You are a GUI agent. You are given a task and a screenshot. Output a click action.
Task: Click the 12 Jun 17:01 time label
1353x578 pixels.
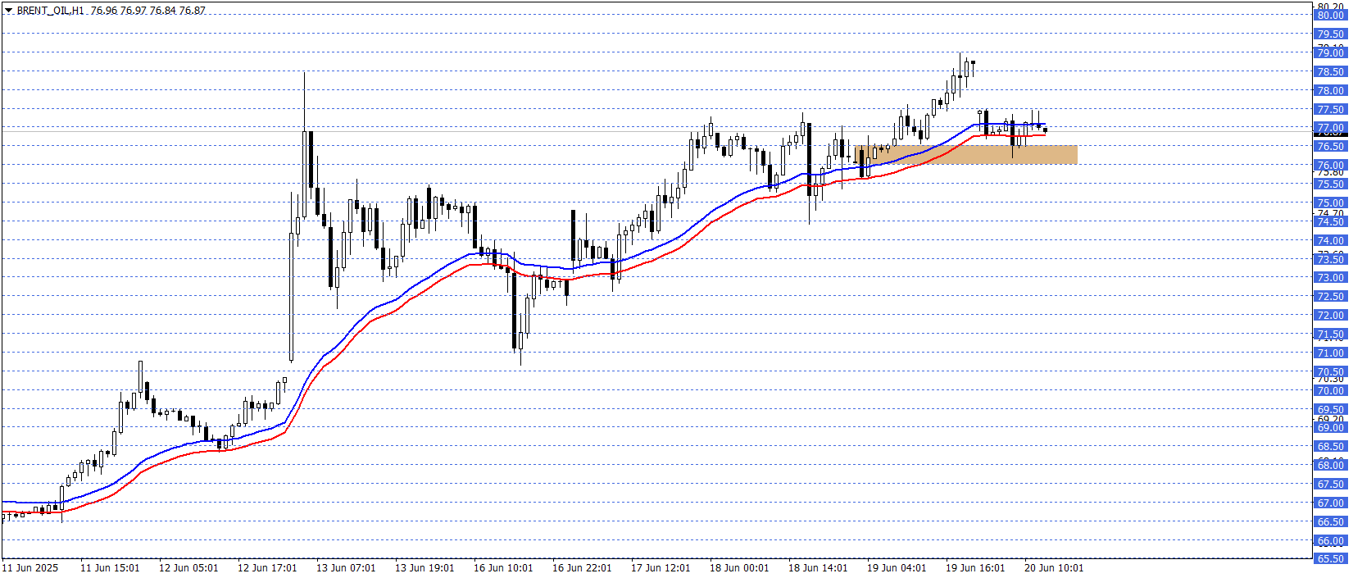[267, 568]
